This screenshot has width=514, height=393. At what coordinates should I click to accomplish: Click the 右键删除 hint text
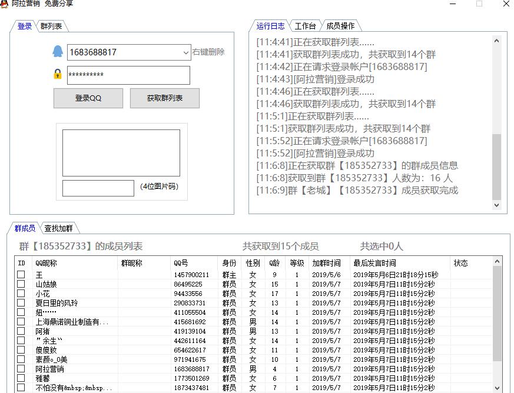coord(208,52)
